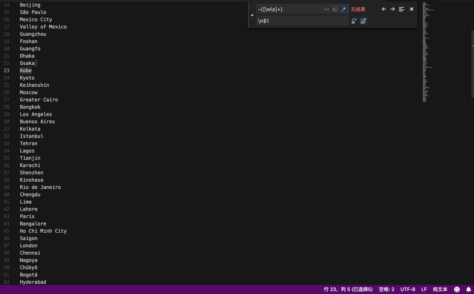This screenshot has height=294, width=474.
Task: Select file encoding UTF-8 in status bar
Action: [408, 290]
